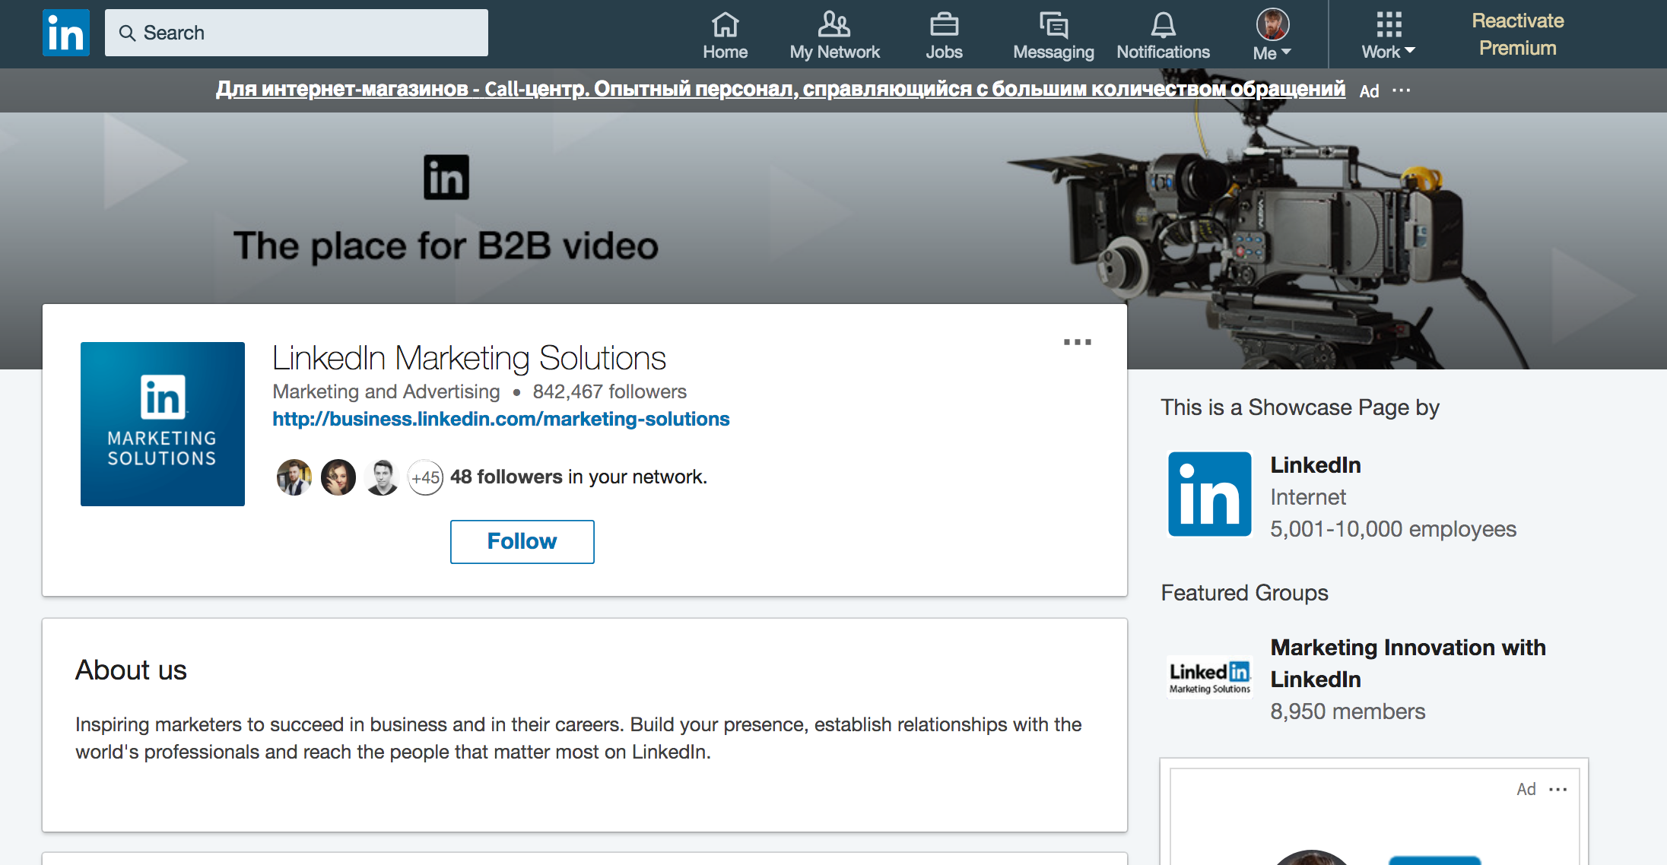The width and height of the screenshot is (1667, 865).
Task: Open the three-dot menu on company card
Action: tap(1077, 342)
